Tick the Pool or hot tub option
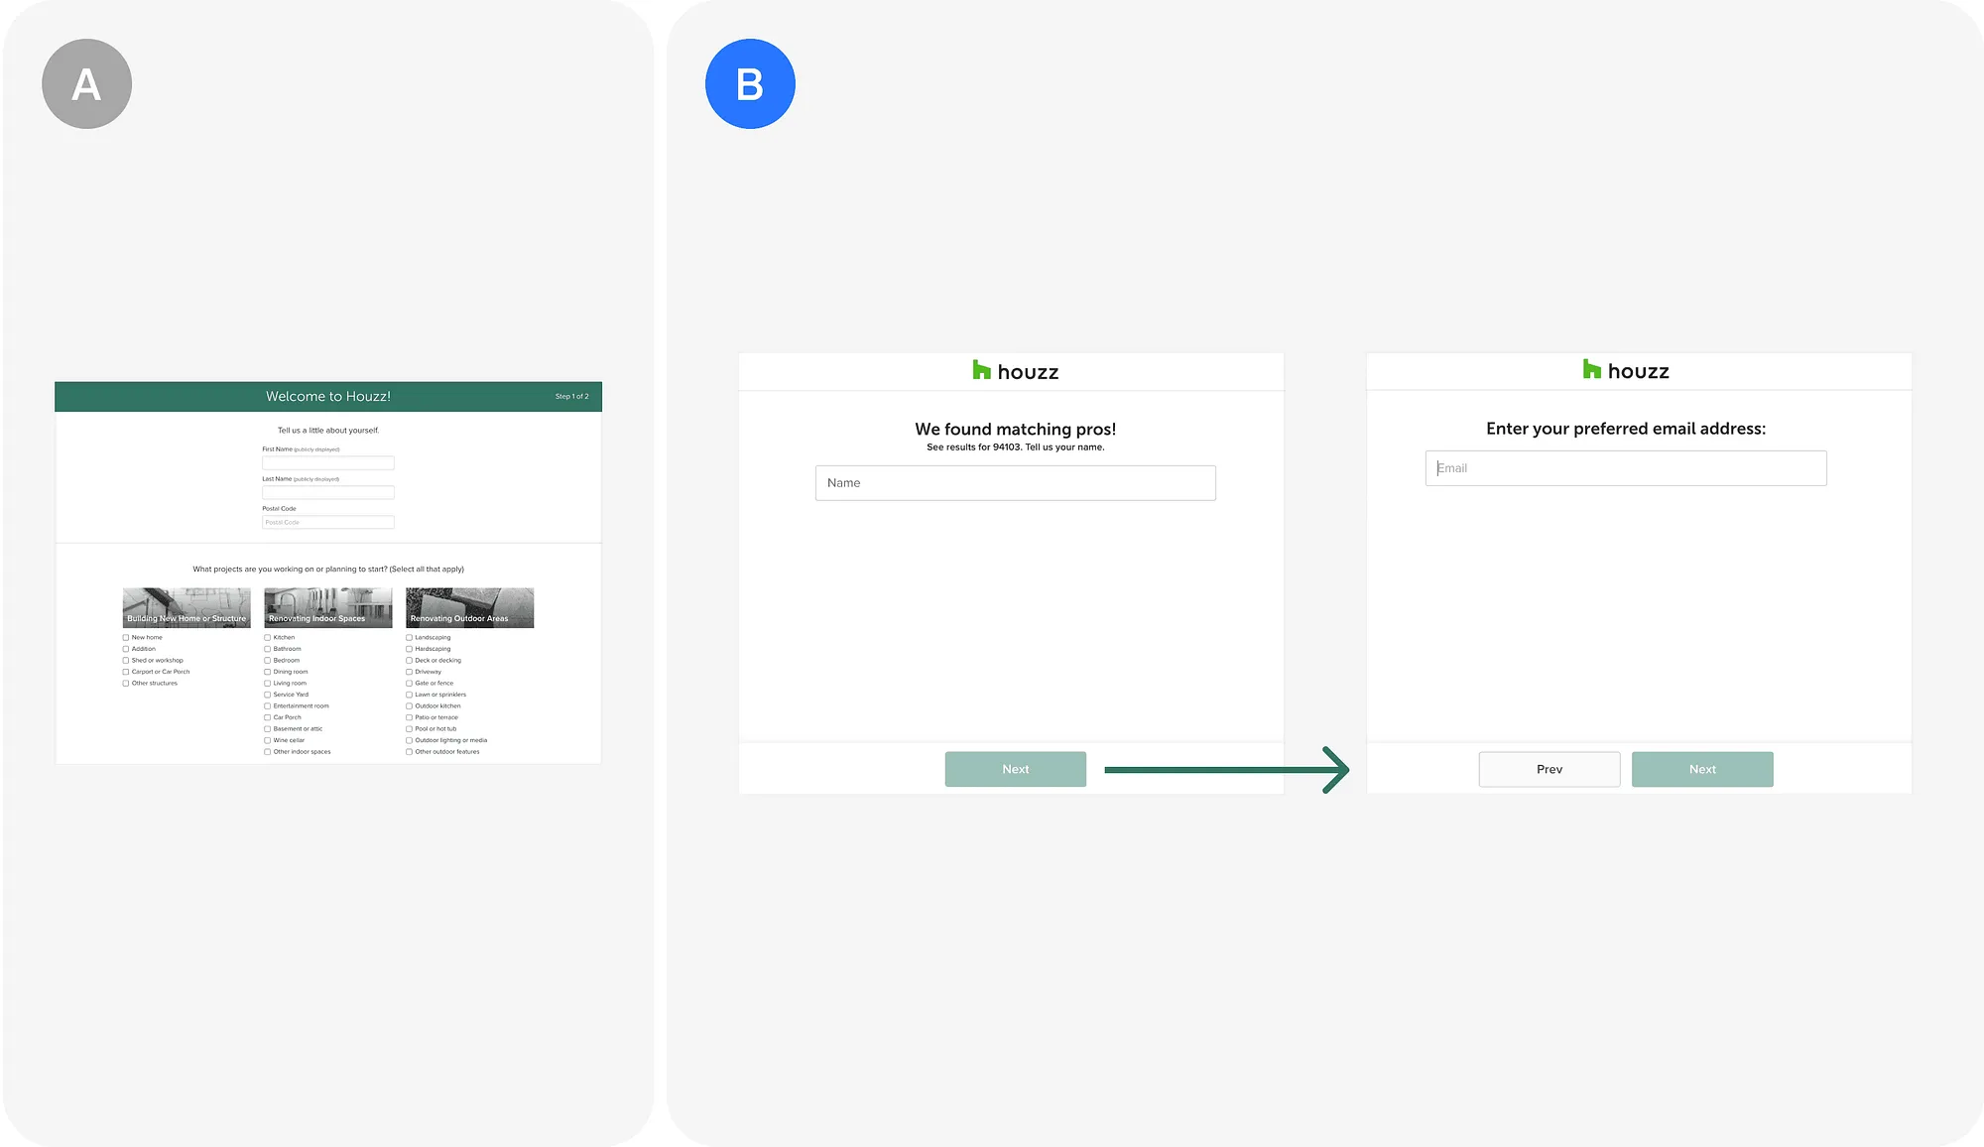This screenshot has height=1147, width=1984. [x=409, y=729]
